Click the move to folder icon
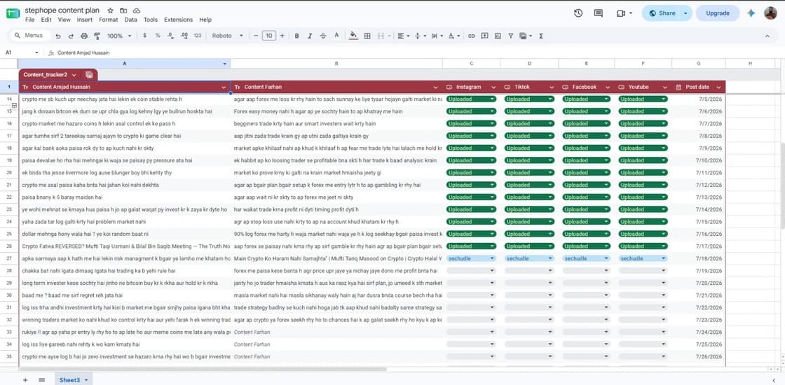 point(123,10)
